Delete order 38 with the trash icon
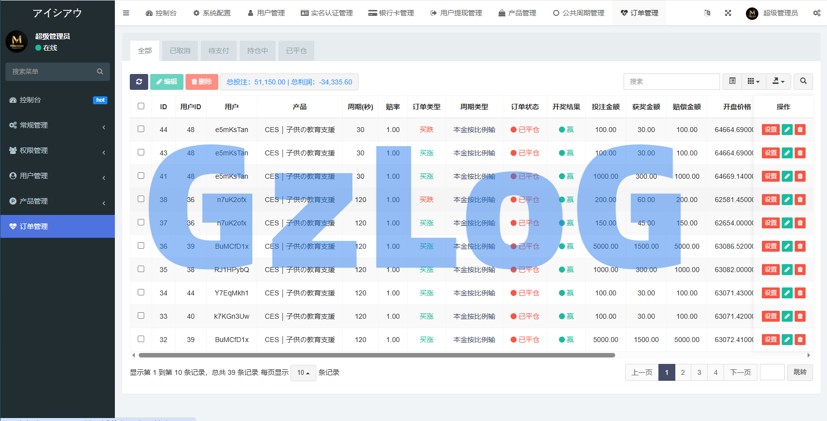Image resolution: width=827 pixels, height=421 pixels. pyautogui.click(x=800, y=200)
